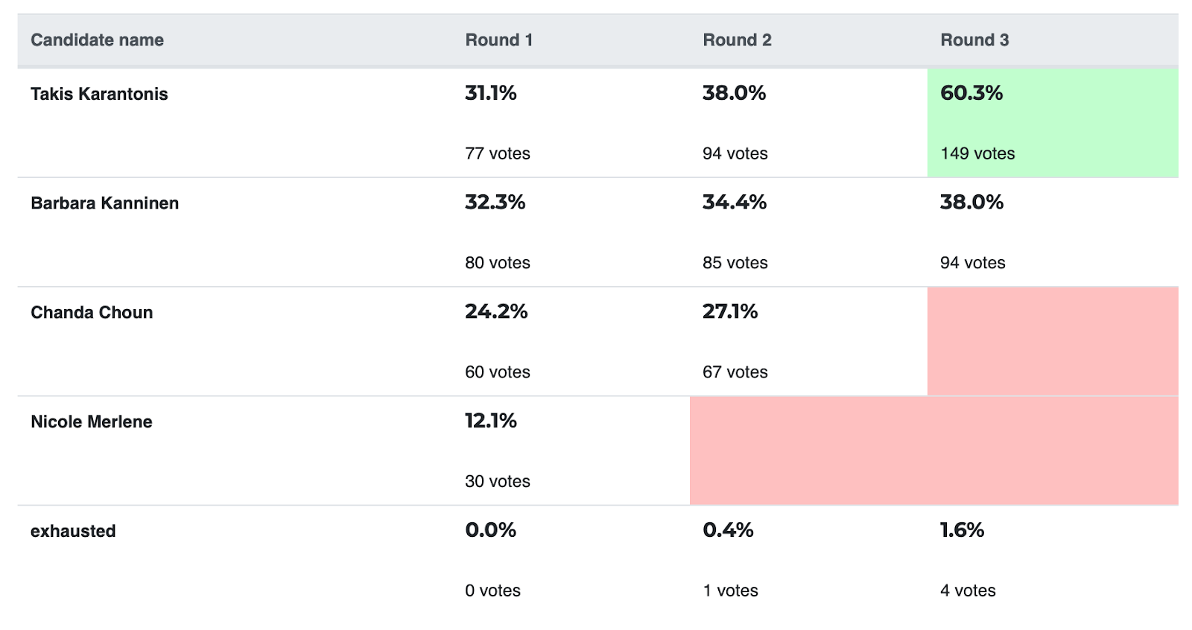Select the Nicole Merlene candidate name
This screenshot has width=1192, height=630.
click(x=91, y=421)
